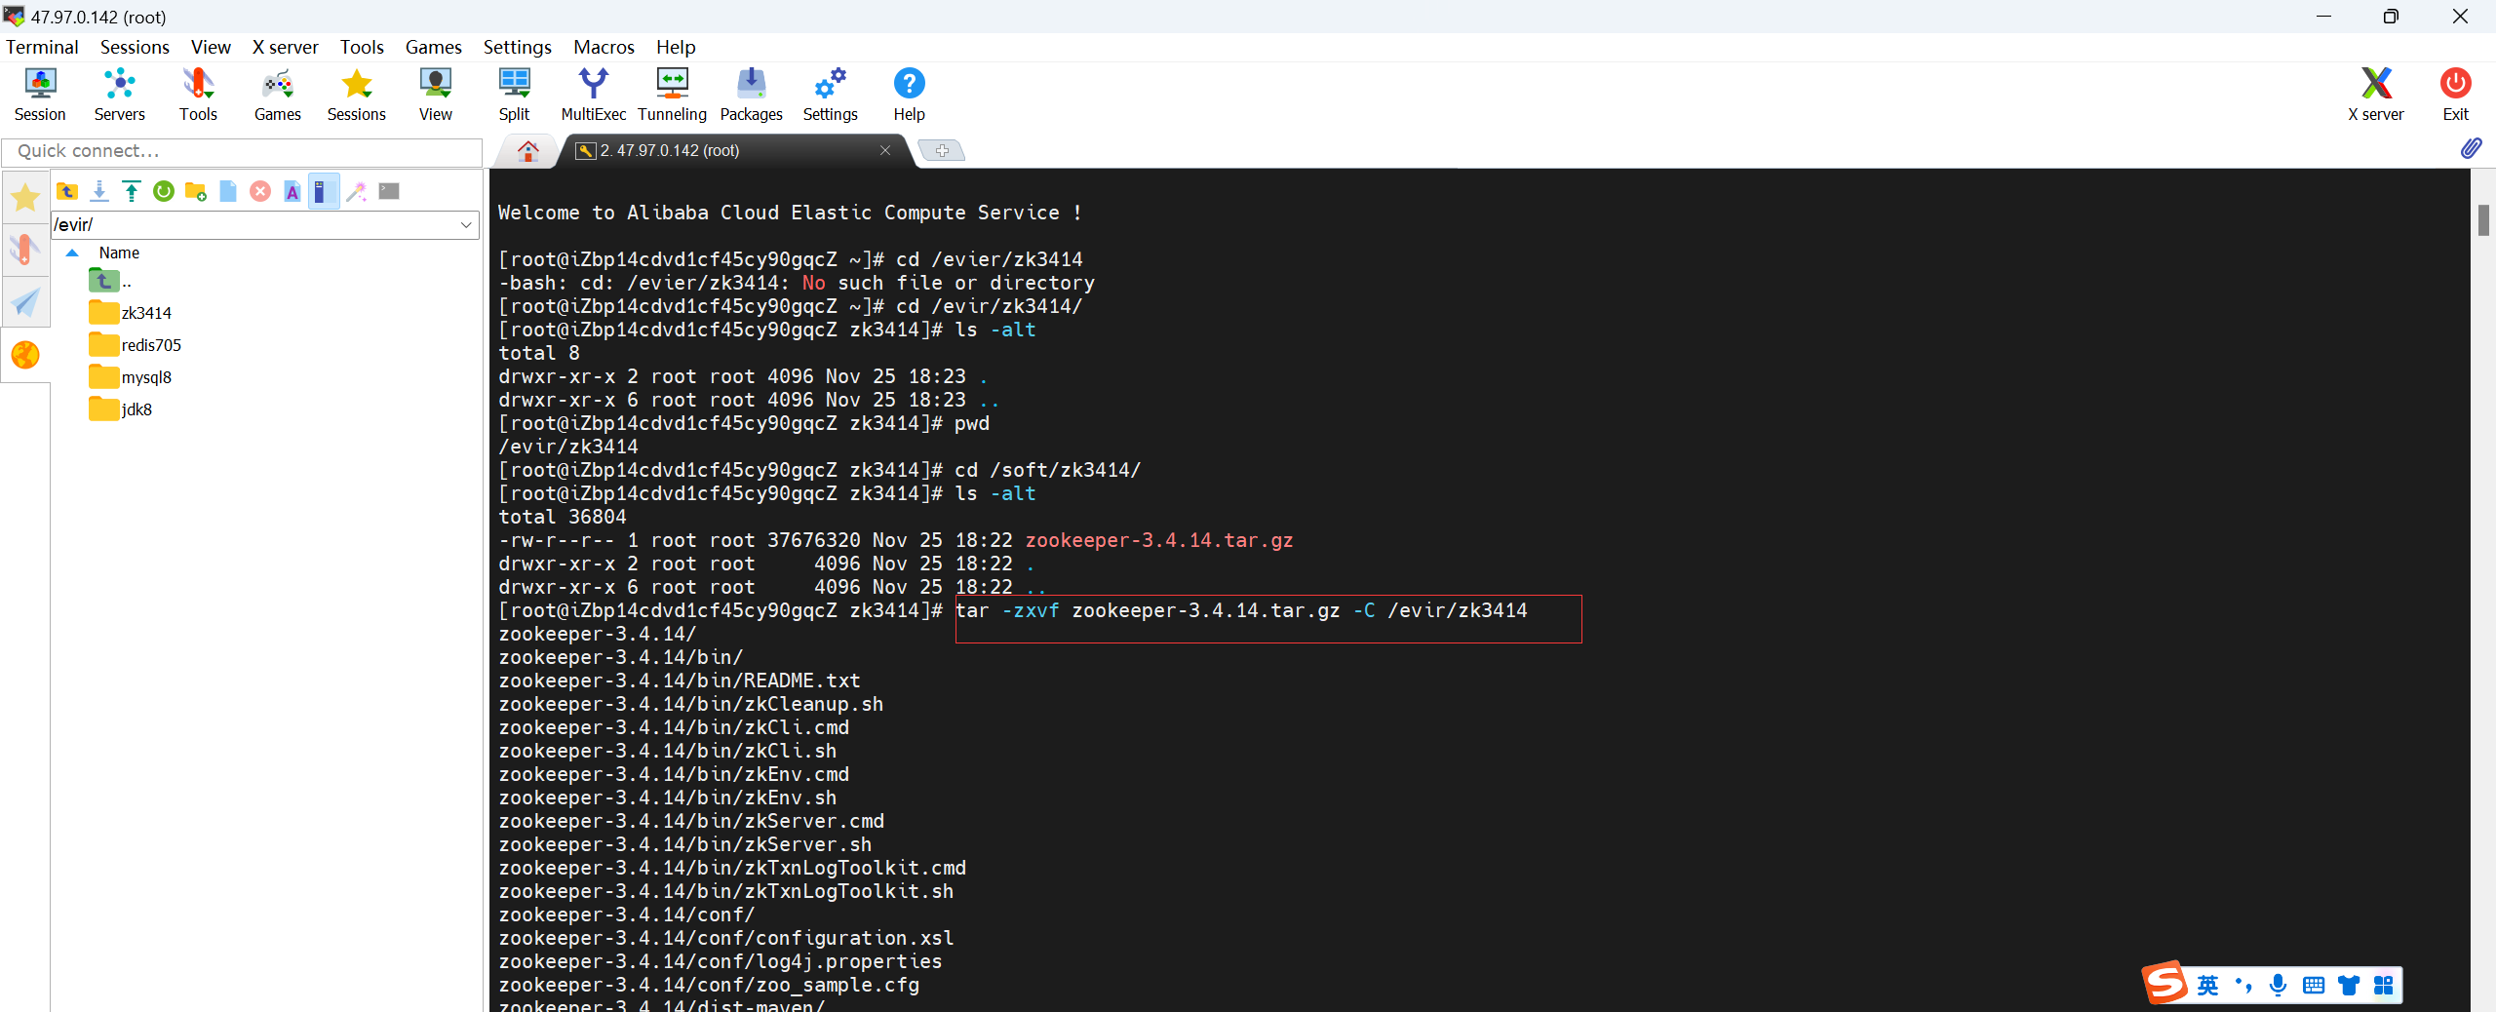This screenshot has height=1012, width=2496.
Task: Activate the MultiExec toolbar icon
Action: 593,95
